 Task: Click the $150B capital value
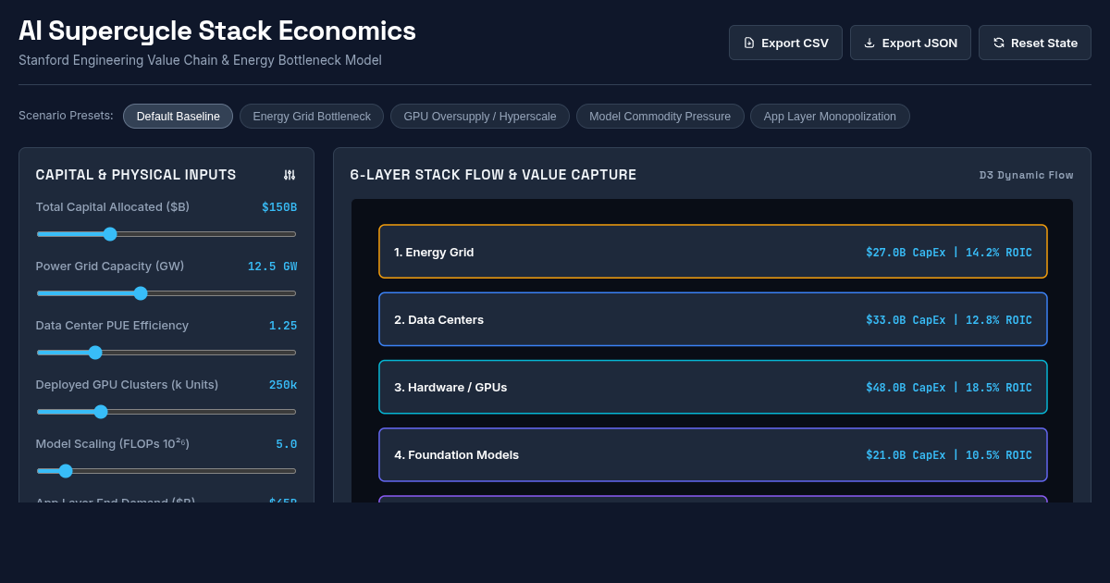point(279,207)
